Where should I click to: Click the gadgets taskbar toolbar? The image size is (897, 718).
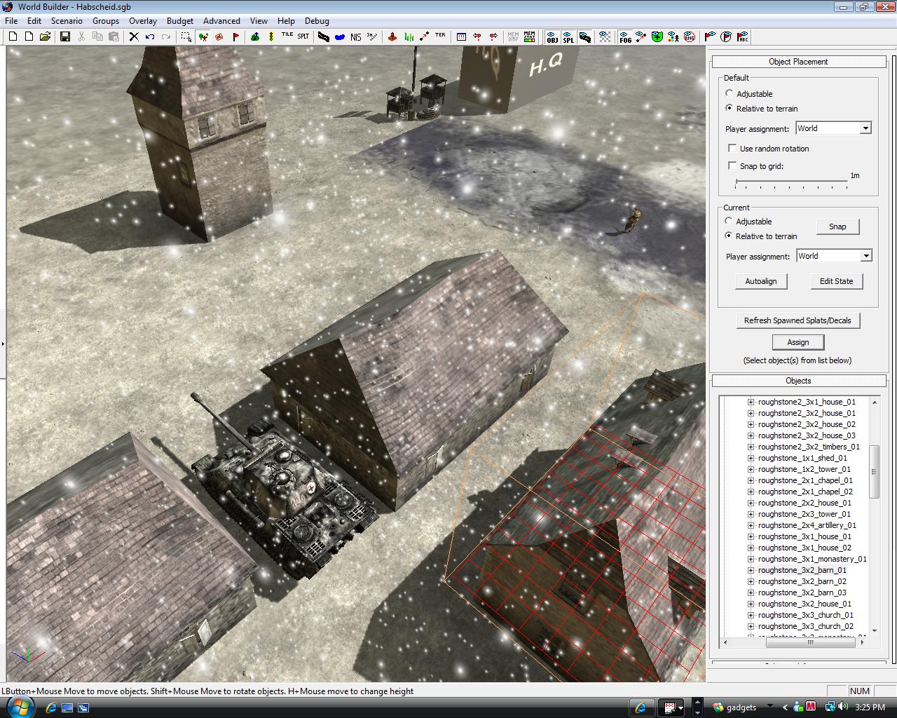coord(735,707)
